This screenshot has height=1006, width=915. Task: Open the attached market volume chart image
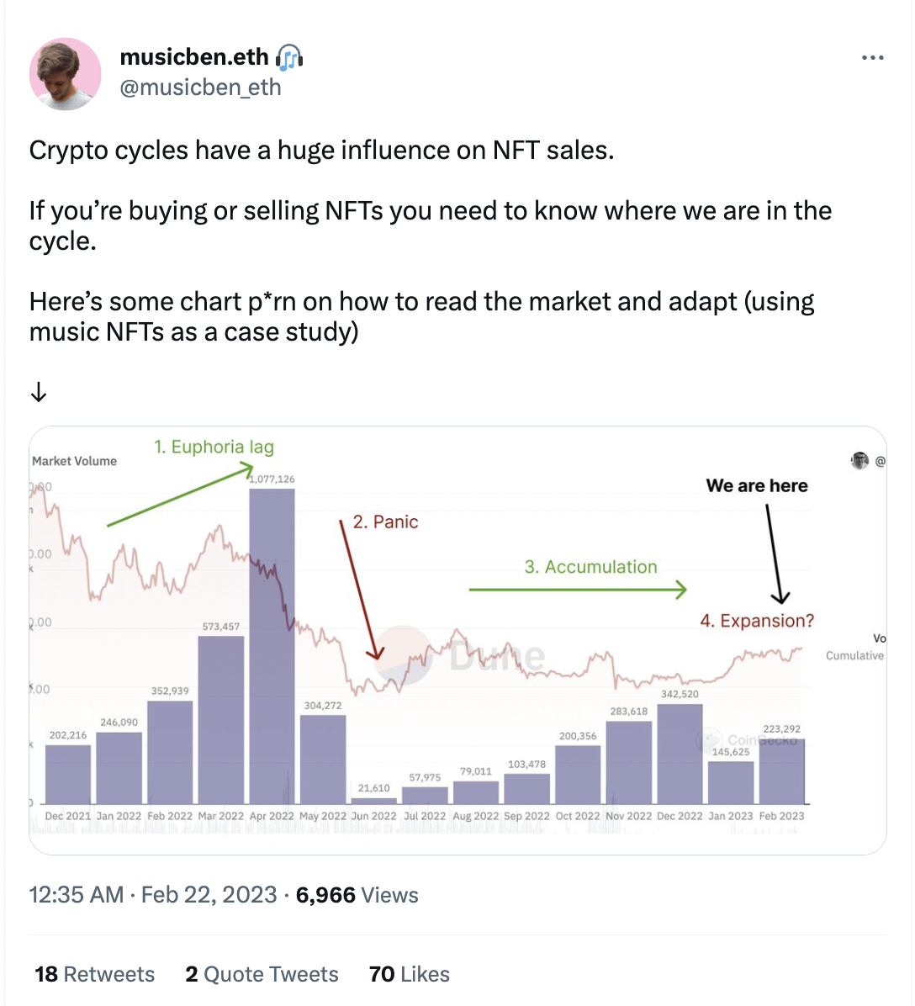click(458, 635)
